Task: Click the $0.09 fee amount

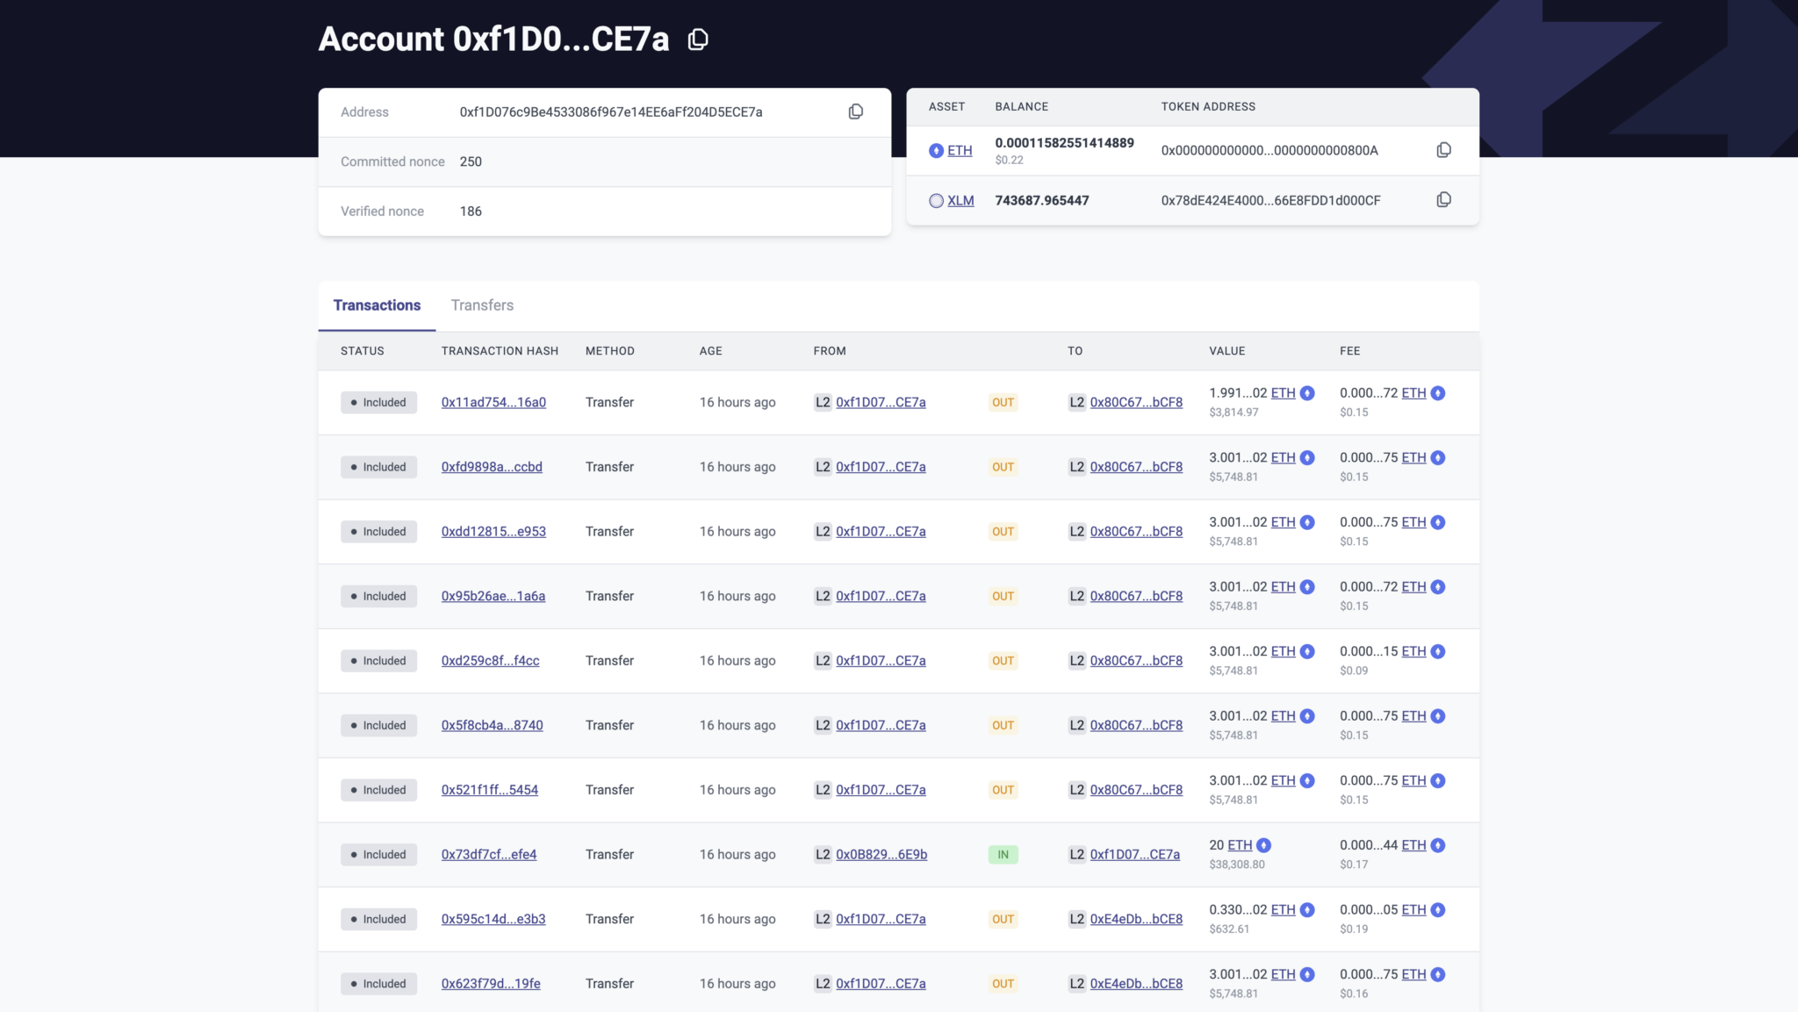Action: coord(1354,671)
